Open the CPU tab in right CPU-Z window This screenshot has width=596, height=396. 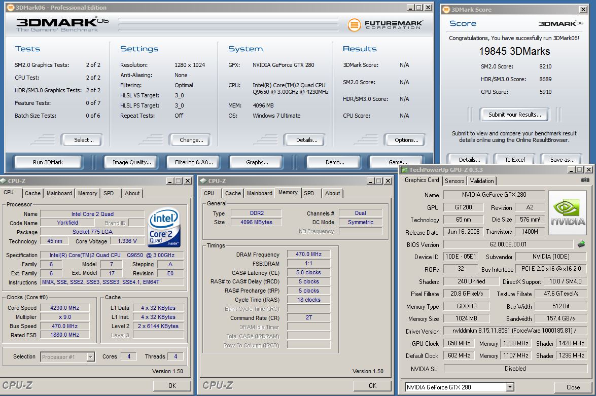click(209, 193)
